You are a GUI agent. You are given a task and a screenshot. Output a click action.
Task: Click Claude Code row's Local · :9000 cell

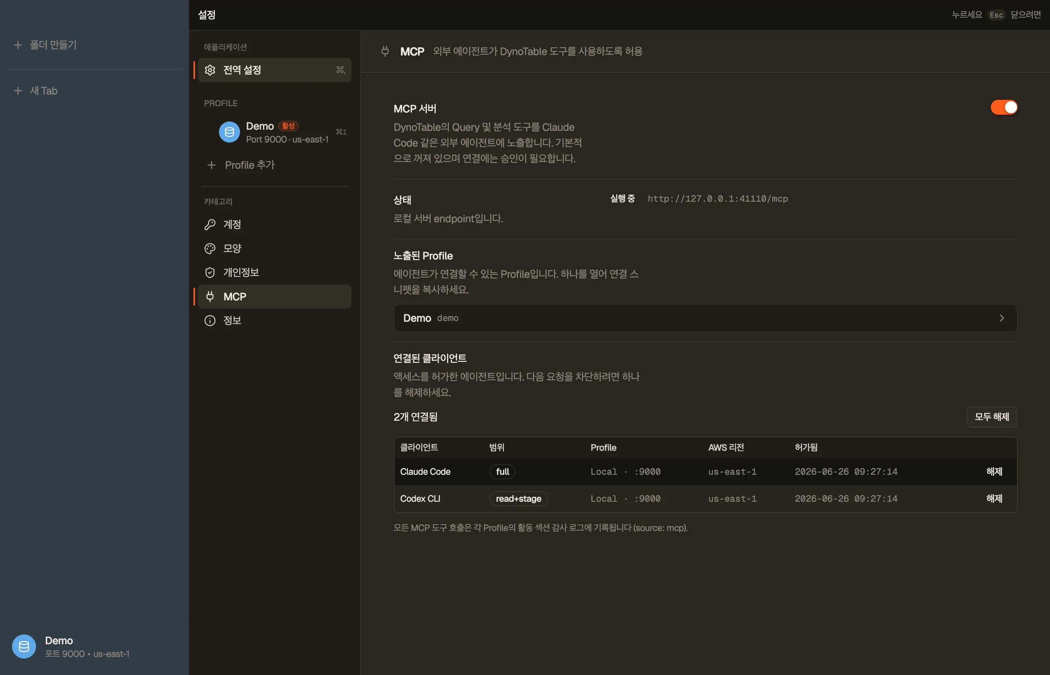click(625, 472)
